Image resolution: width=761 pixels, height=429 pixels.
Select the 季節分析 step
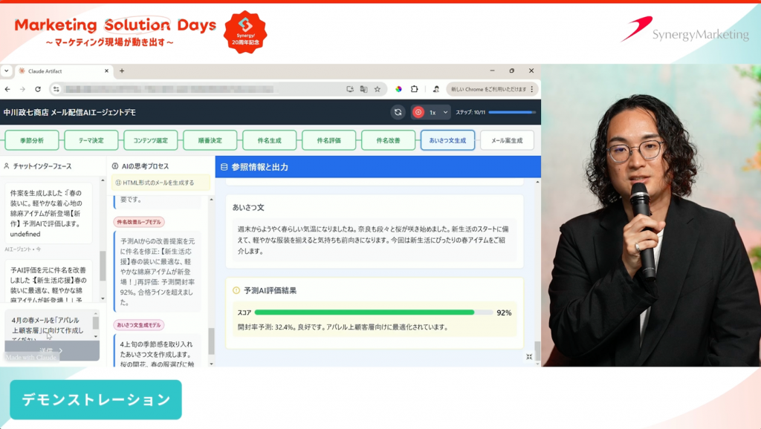(31, 140)
